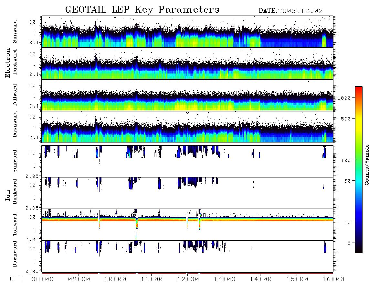
Task: Click "0.05" tick on Ion Dawnward axis
Action: click(x=32, y=271)
